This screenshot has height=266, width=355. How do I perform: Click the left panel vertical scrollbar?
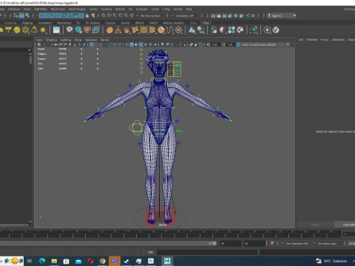(30, 60)
